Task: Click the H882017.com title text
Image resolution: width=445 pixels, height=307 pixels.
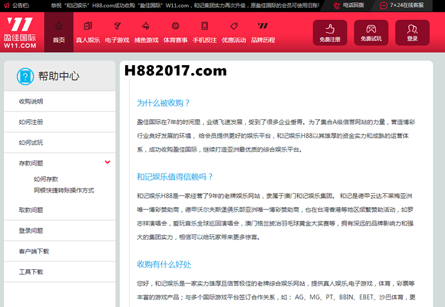Action: pos(175,71)
